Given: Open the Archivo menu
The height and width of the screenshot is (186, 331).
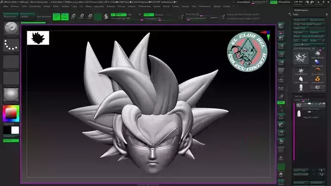Looking at the screenshot, I should click(65, 6).
